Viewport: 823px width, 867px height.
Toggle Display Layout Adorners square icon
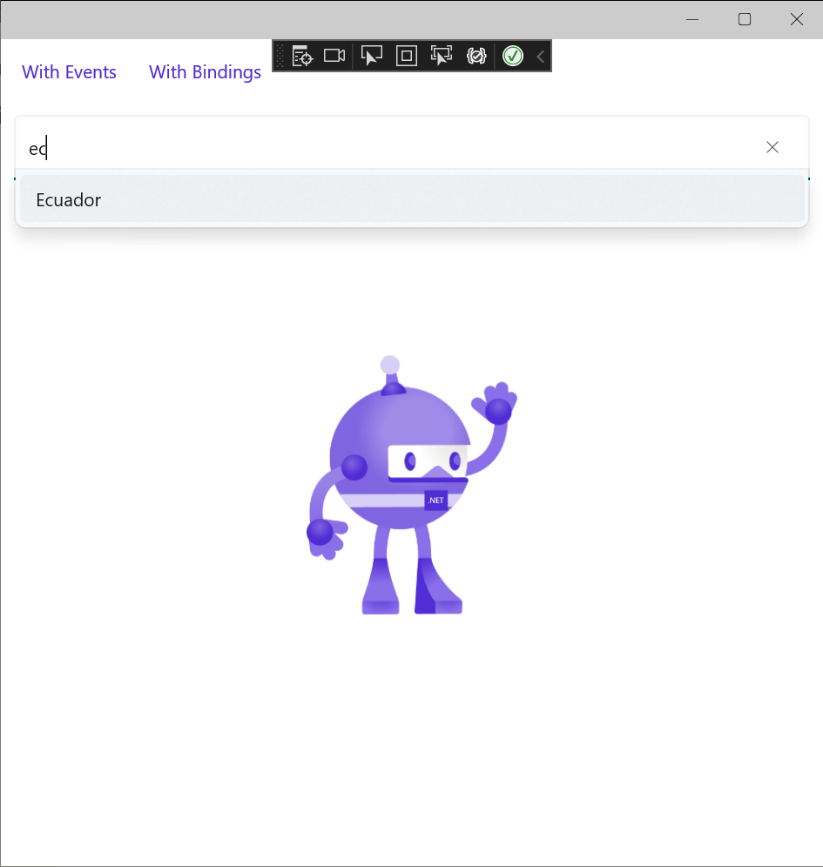(x=407, y=56)
